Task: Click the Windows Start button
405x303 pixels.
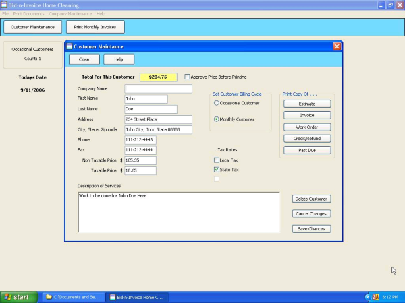Action: point(18,296)
